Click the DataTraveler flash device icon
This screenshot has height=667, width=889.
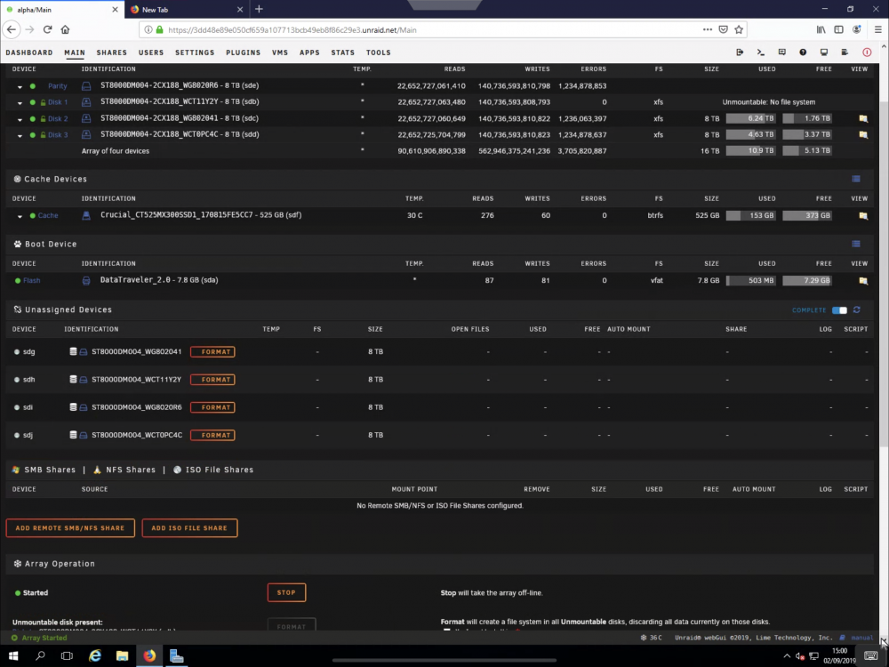[86, 281]
